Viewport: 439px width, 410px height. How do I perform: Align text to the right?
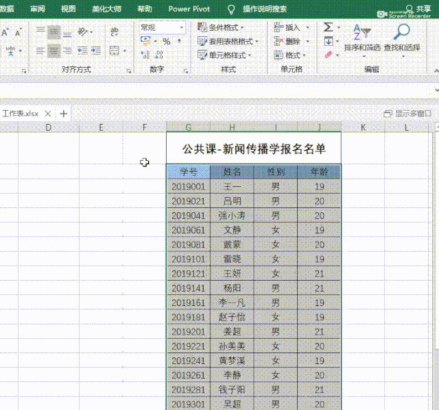tap(67, 51)
